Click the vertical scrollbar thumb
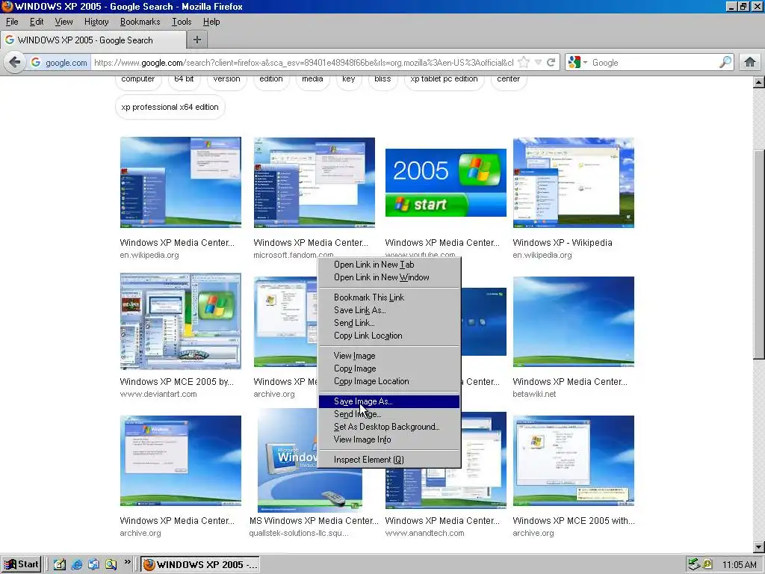This screenshot has height=574, width=765. click(759, 254)
